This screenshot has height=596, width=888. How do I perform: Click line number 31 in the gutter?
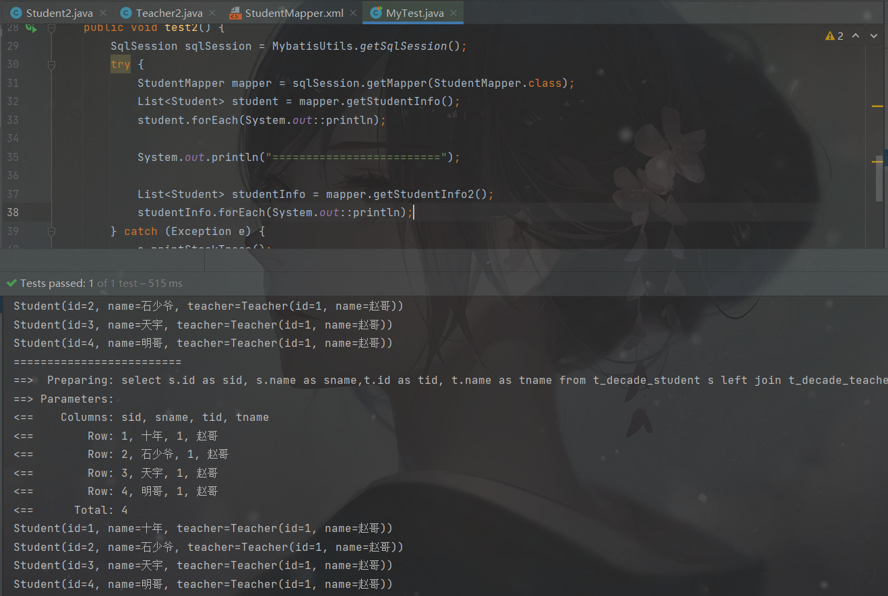(x=12, y=83)
